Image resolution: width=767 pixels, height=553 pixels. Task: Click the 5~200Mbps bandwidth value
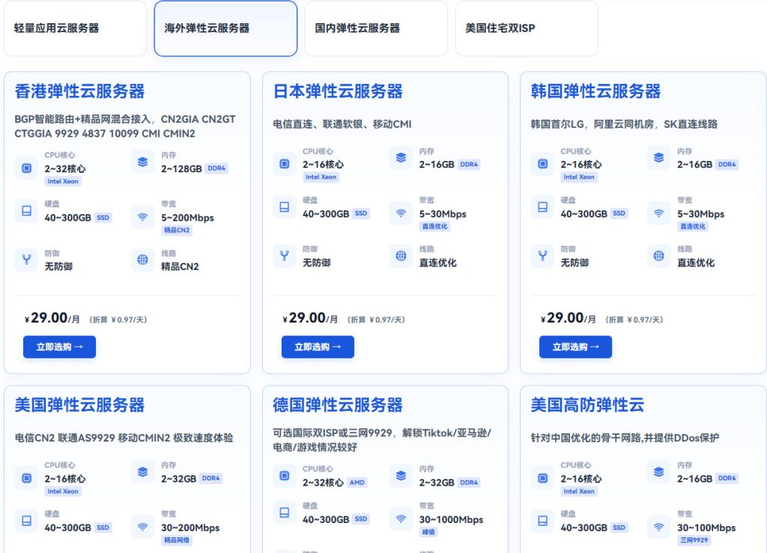click(x=188, y=218)
